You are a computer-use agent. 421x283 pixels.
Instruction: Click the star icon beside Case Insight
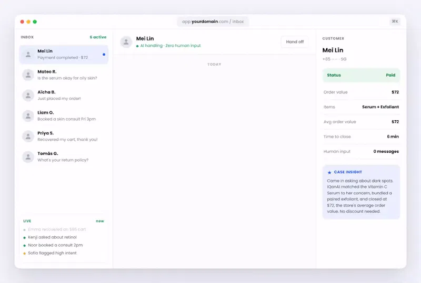tap(329, 172)
